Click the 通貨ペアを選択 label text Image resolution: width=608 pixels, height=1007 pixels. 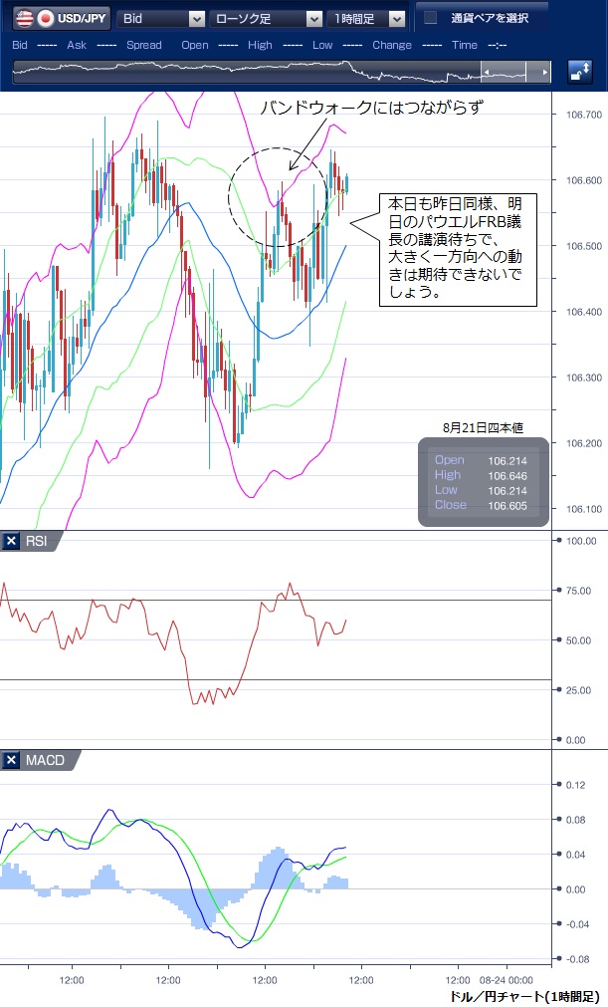tap(489, 18)
